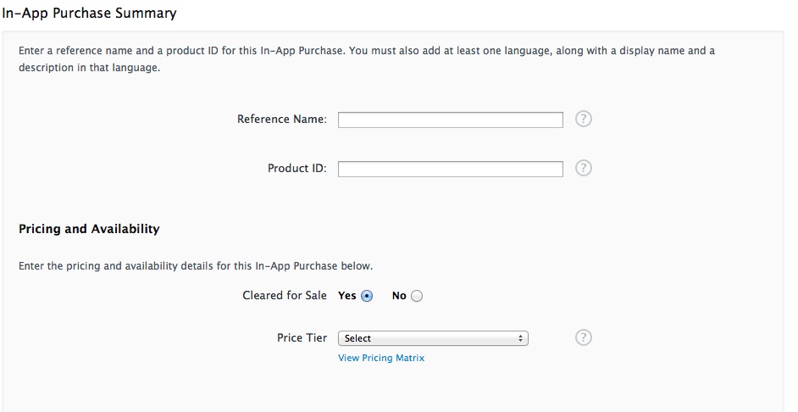Click the Product ID label
Image resolution: width=798 pixels, height=412 pixels.
pos(297,168)
